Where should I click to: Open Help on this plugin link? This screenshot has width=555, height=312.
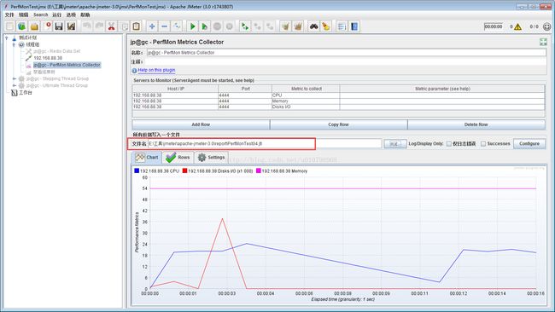pos(156,70)
